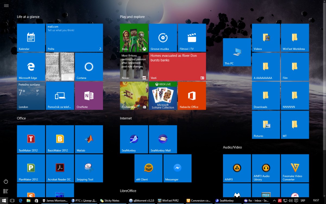326x204 pixels.
Task: Open the Downloads folder tile
Action: [266, 96]
